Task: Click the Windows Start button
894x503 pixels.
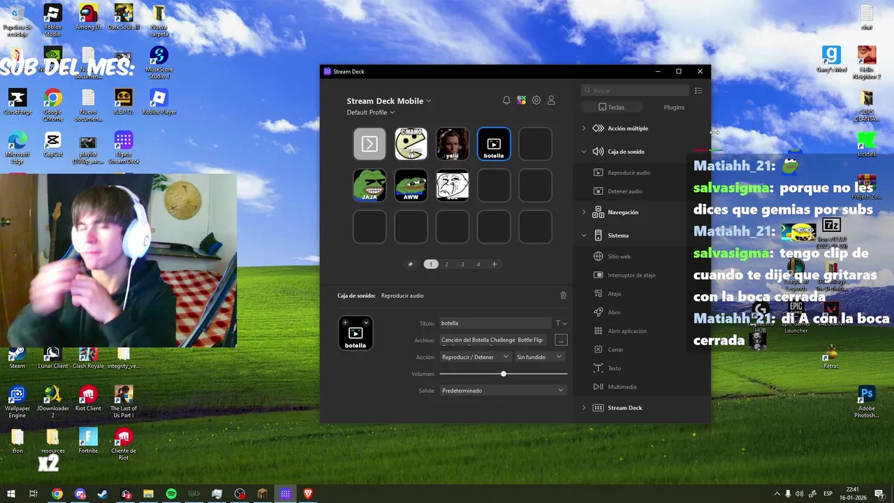Action: tap(11, 494)
